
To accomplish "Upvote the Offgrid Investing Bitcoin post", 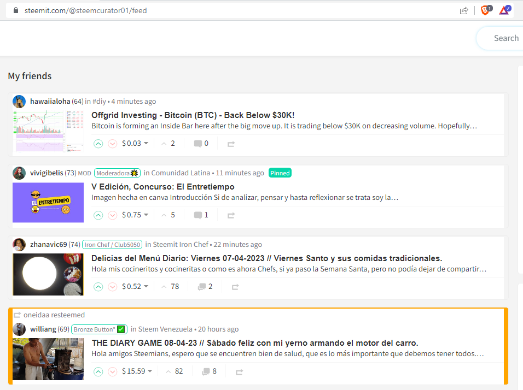I will 98,144.
